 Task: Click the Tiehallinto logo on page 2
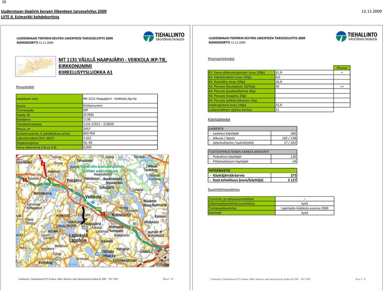(x=356, y=36)
